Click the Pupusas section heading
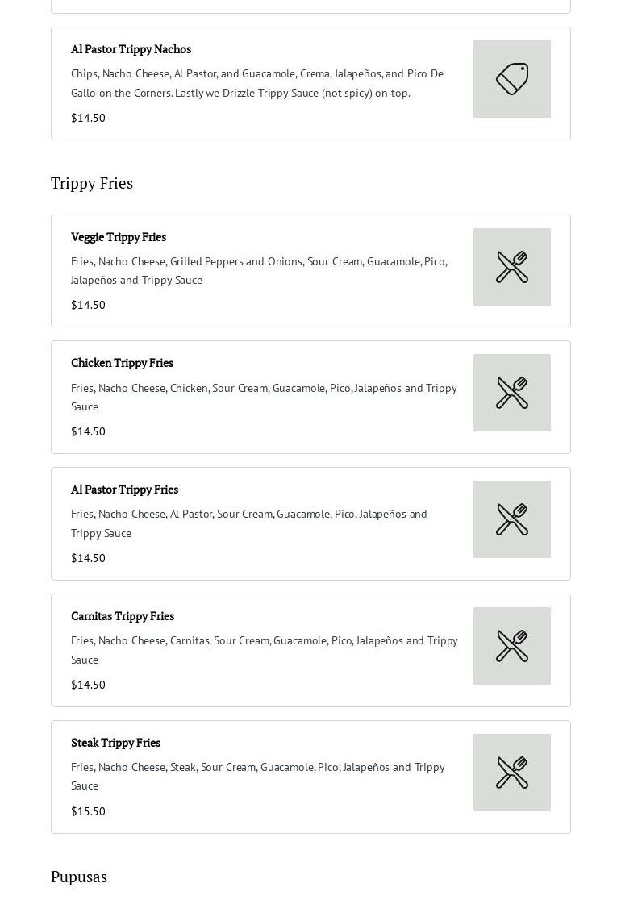This screenshot has width=621, height=900. tap(79, 877)
